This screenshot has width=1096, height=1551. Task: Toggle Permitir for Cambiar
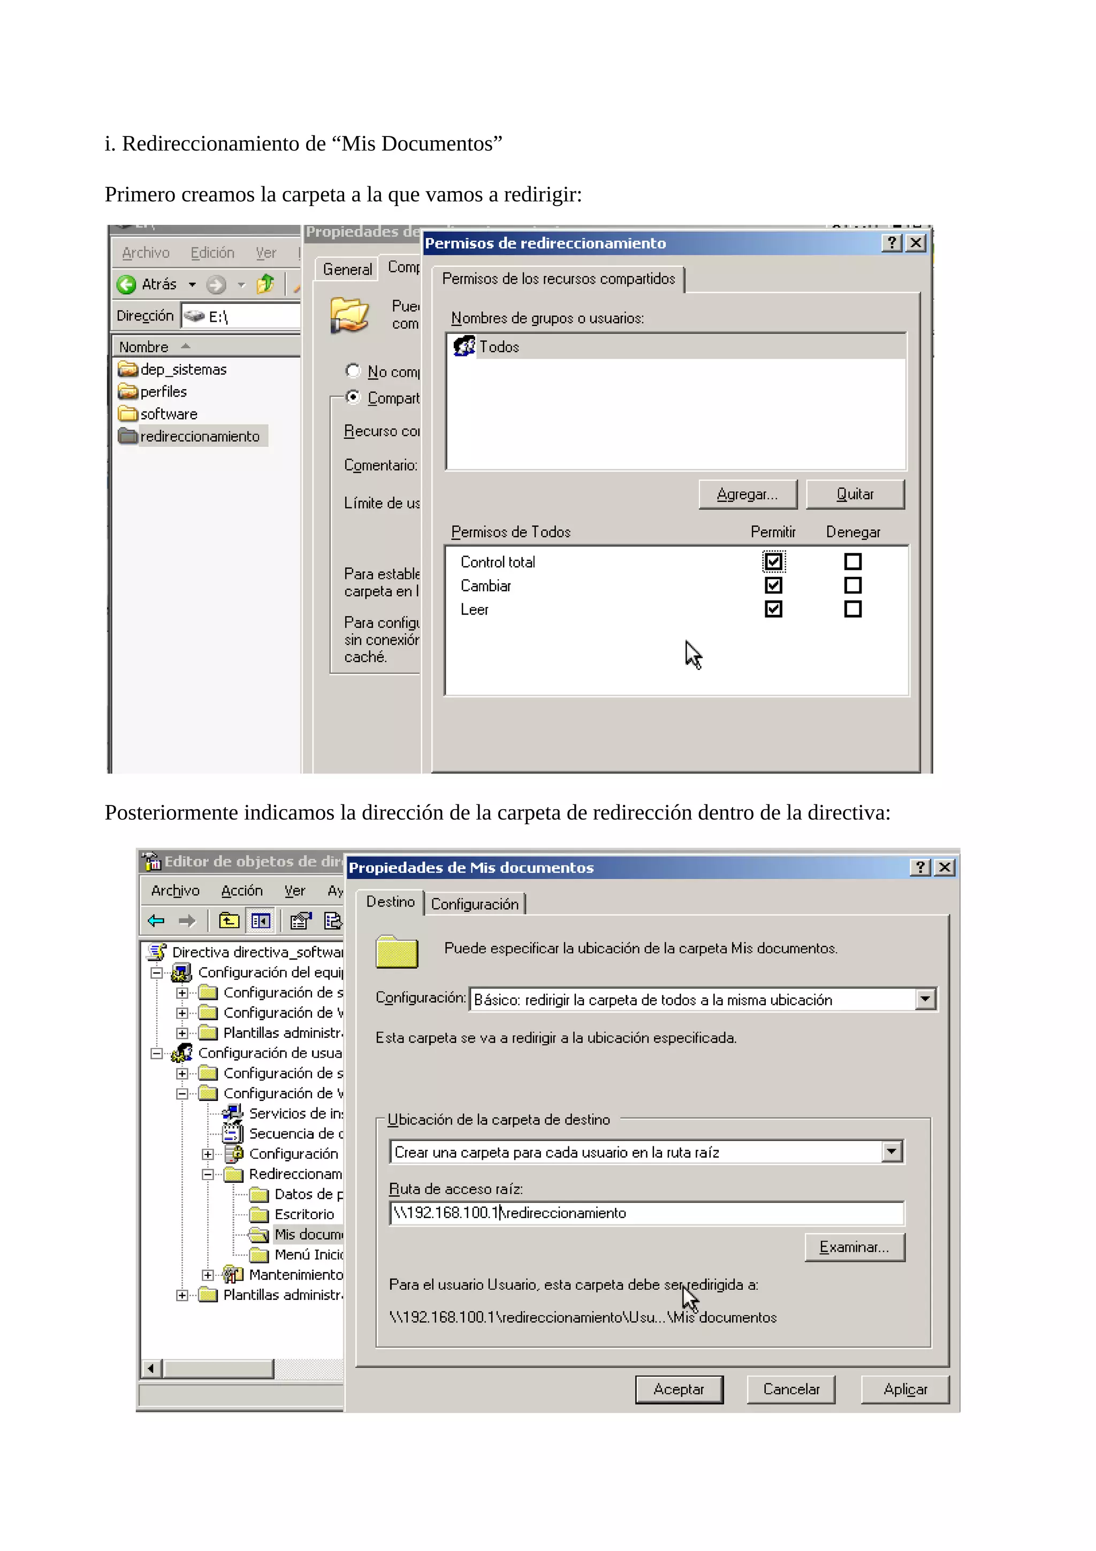click(773, 585)
